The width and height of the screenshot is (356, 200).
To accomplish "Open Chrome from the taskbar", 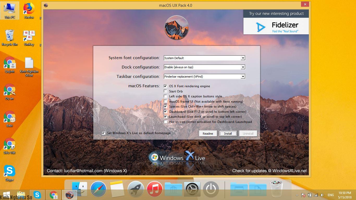I will (x=53, y=195).
